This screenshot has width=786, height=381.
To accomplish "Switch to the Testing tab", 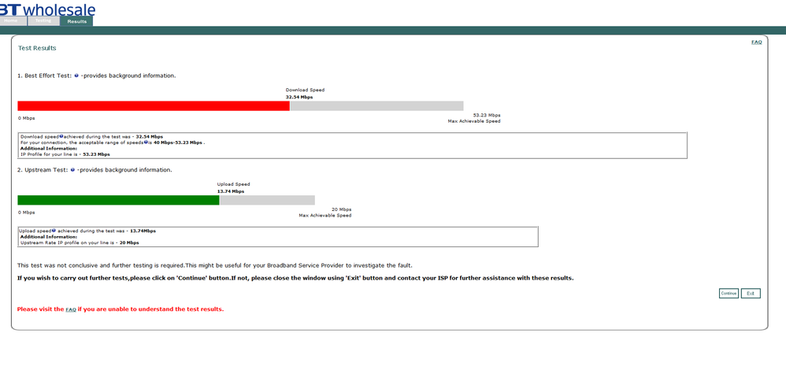I will click(x=43, y=21).
